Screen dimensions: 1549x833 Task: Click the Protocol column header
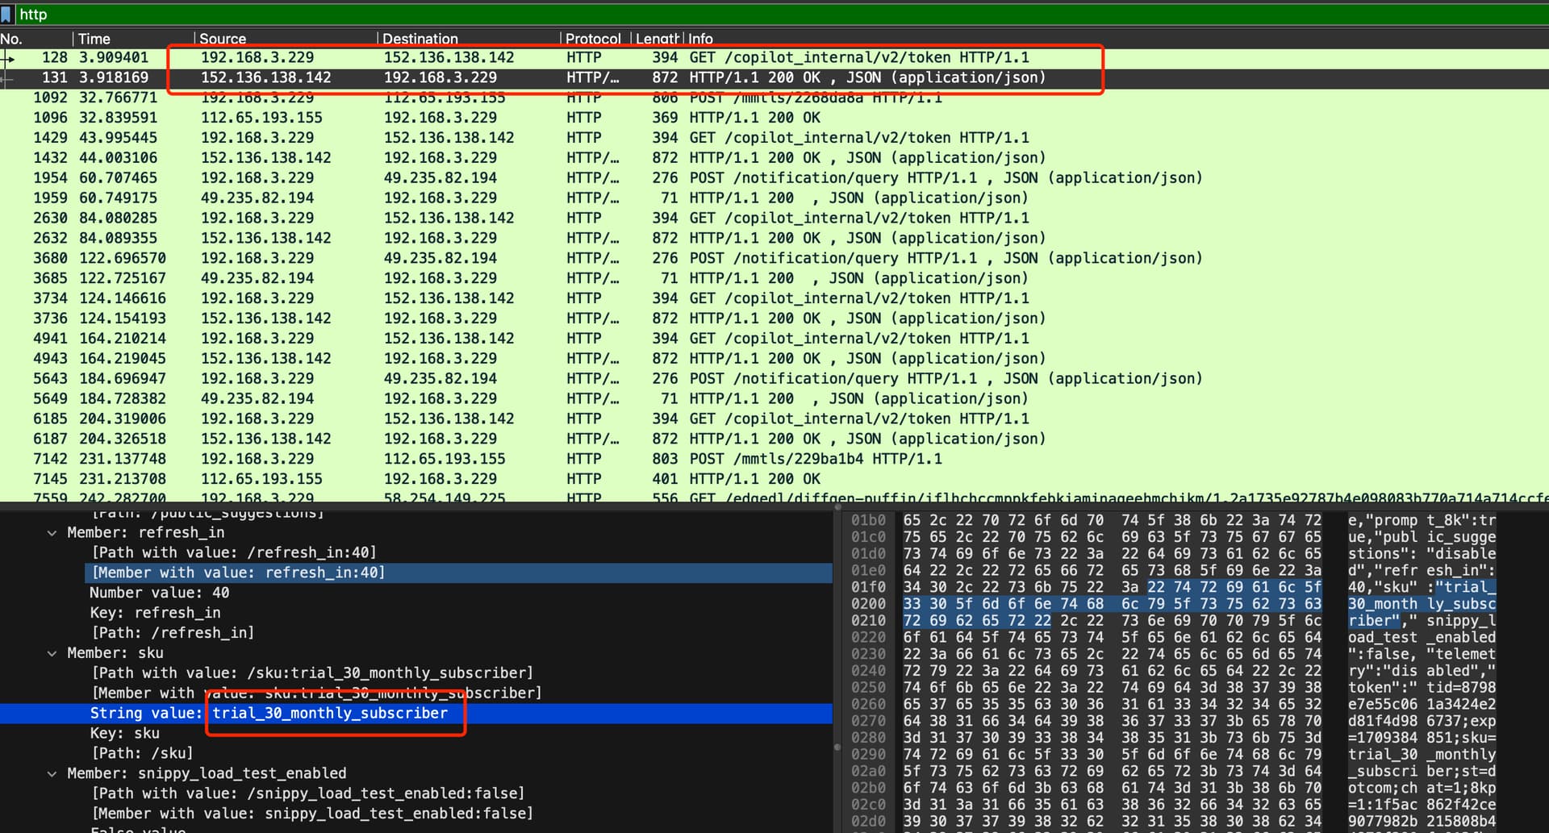point(595,39)
